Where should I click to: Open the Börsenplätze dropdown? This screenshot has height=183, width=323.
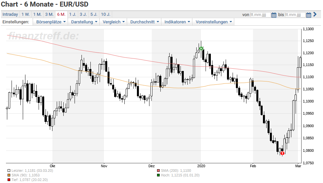click(51, 22)
